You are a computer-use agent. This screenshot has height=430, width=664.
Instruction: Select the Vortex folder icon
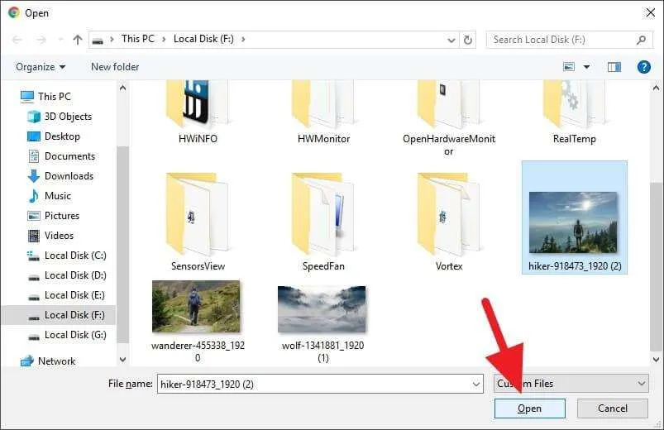pos(448,214)
